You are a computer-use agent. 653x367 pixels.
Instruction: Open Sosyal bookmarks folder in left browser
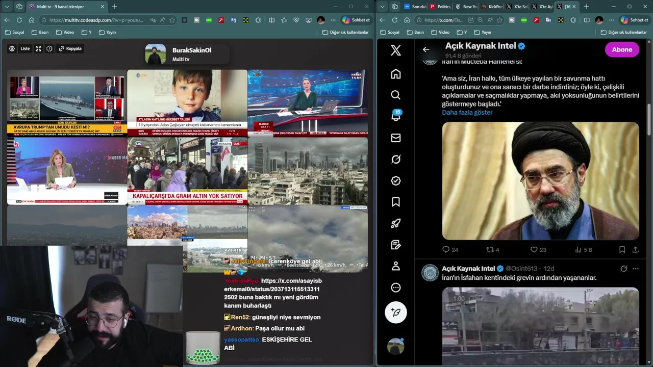15,32
